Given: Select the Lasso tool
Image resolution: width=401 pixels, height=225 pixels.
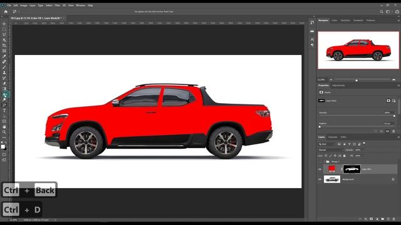Looking at the screenshot, I should (x=4, y=34).
